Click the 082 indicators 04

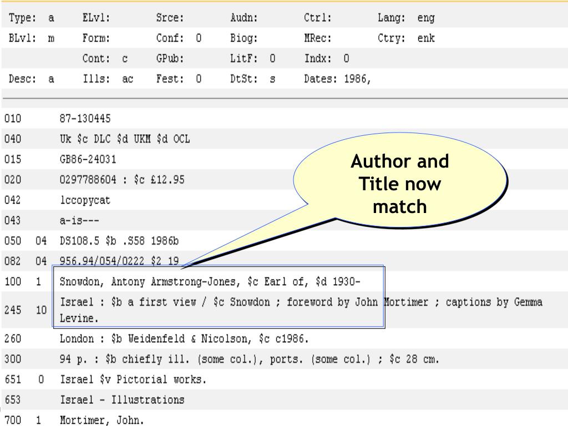tap(41, 261)
